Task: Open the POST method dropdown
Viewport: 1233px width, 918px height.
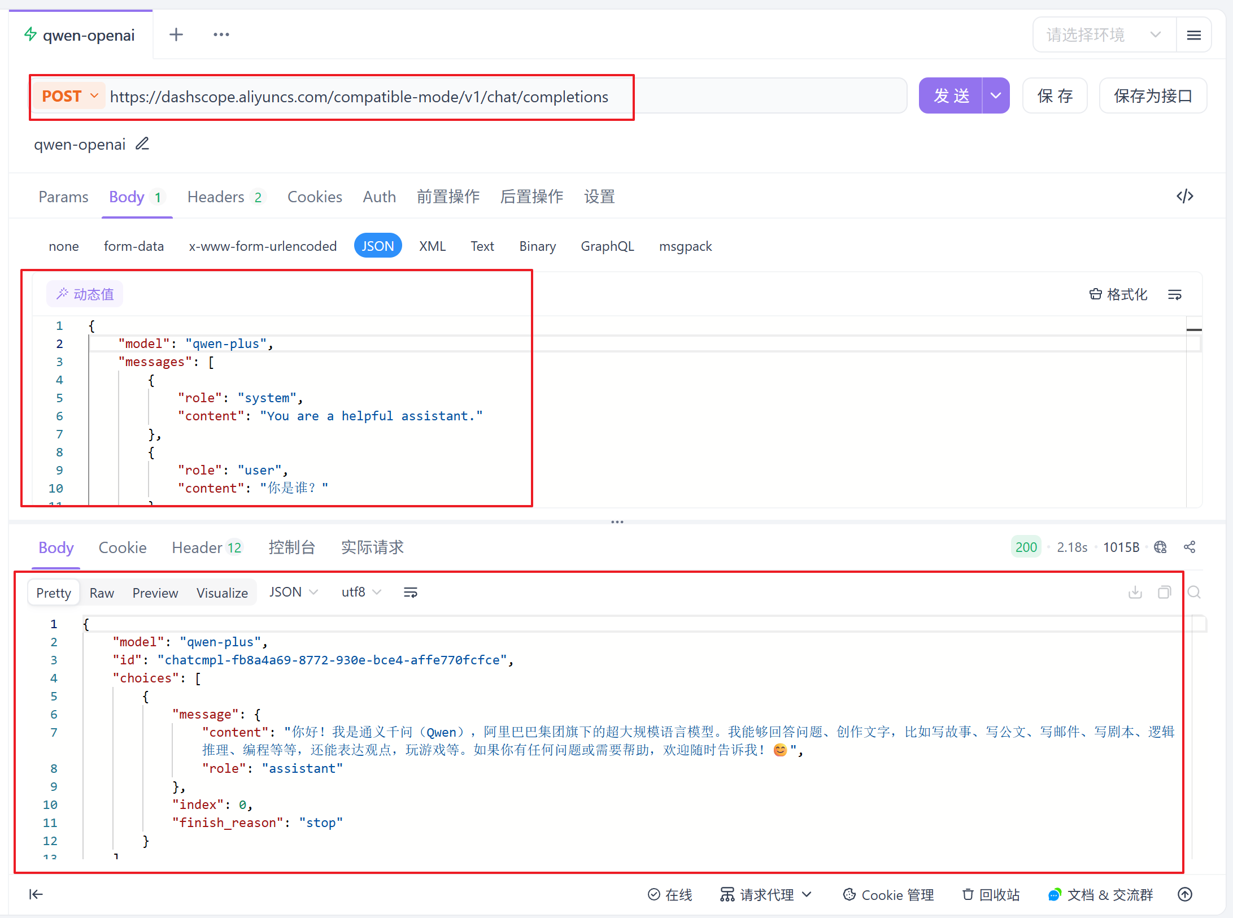Action: pos(70,96)
